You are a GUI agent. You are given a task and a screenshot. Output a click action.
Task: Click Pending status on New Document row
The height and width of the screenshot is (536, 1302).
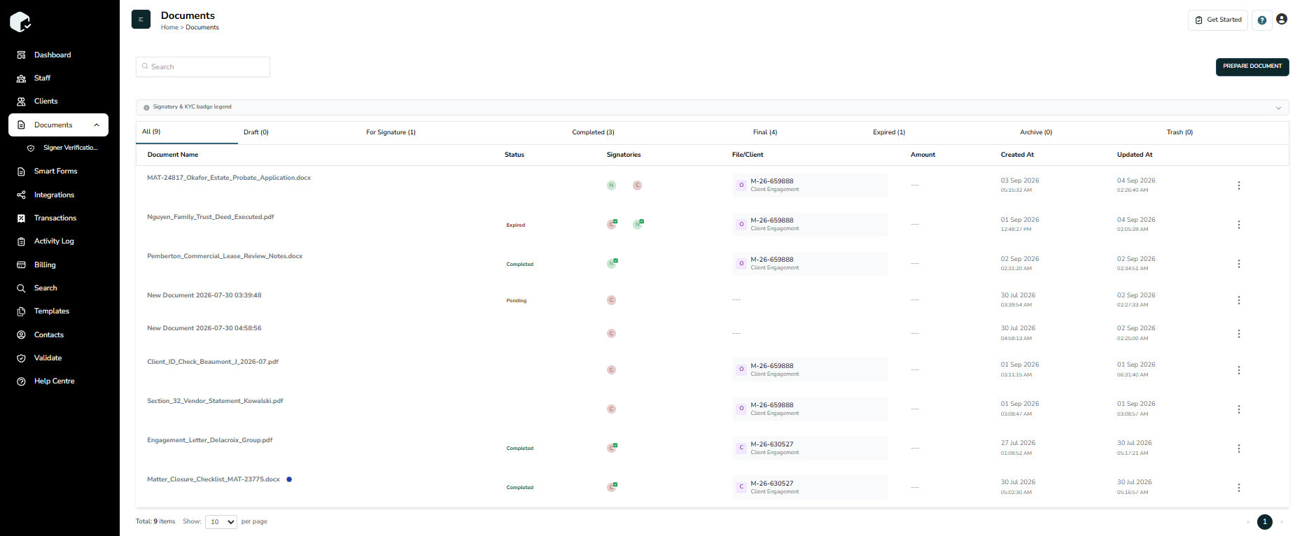pyautogui.click(x=517, y=301)
